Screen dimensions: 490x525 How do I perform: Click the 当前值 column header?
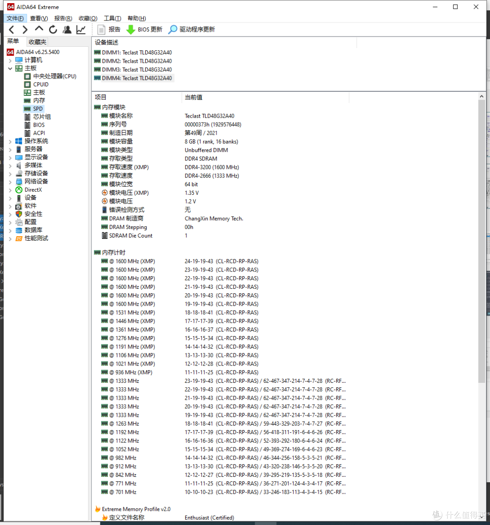coord(265,98)
